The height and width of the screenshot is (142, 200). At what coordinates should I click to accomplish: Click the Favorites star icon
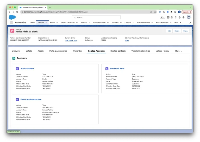161,17
